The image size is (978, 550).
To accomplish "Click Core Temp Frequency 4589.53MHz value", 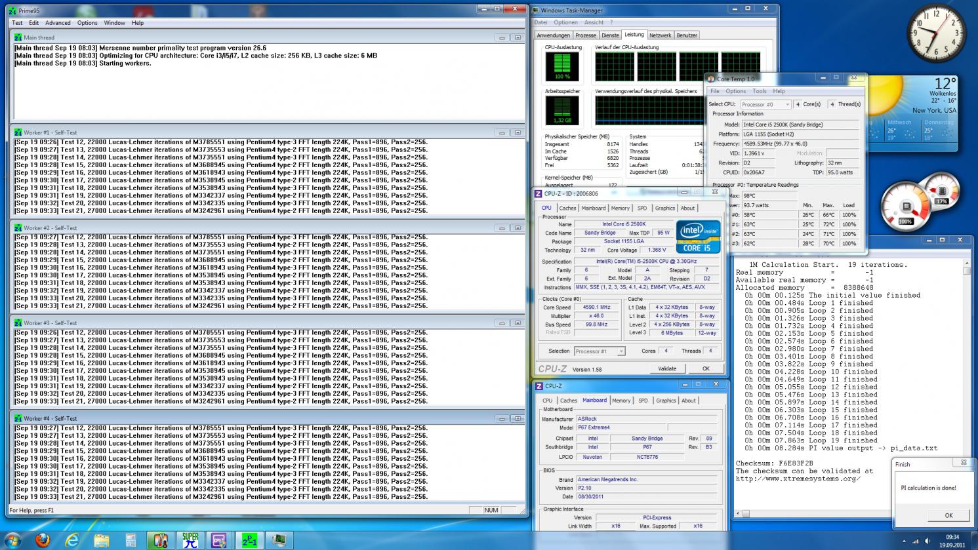I will 800,144.
